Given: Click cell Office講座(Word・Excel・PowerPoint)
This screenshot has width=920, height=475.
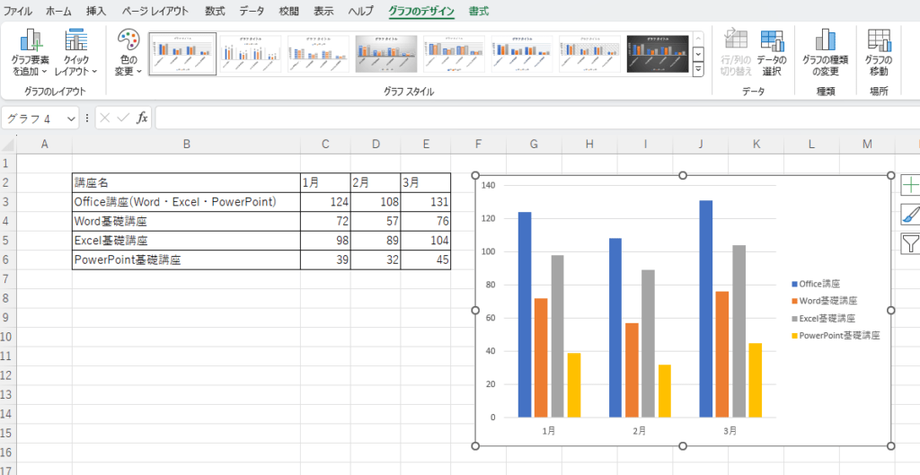Looking at the screenshot, I should pos(186,202).
